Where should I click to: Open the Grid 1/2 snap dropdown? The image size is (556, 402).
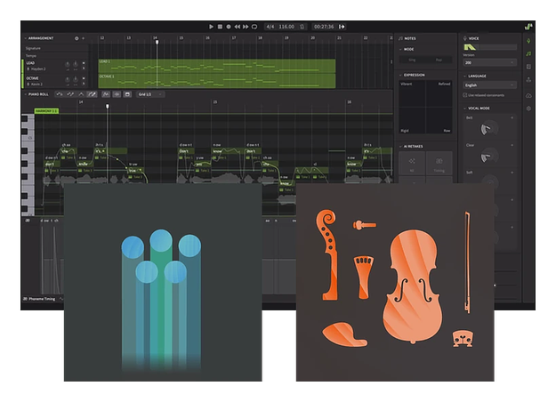tap(150, 94)
